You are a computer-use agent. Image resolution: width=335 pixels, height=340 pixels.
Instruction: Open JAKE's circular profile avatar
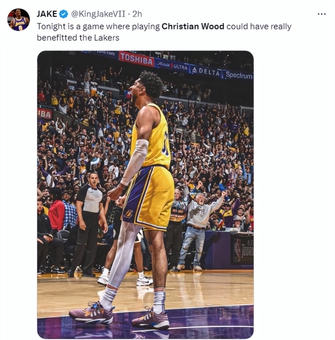pos(18,20)
